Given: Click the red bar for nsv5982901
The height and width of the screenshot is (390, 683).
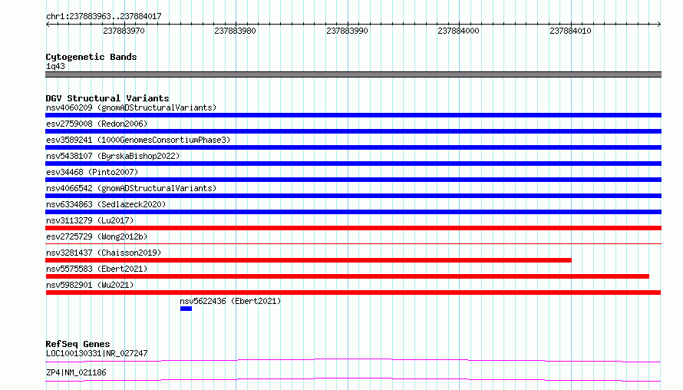Looking at the screenshot, I should pos(353,292).
